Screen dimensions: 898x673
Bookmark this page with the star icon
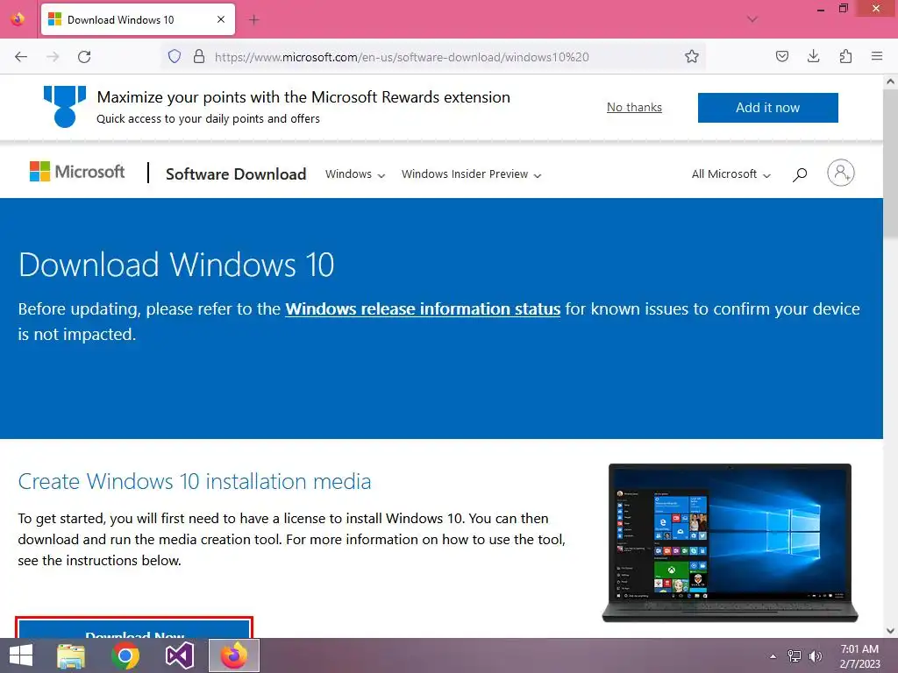(x=692, y=56)
